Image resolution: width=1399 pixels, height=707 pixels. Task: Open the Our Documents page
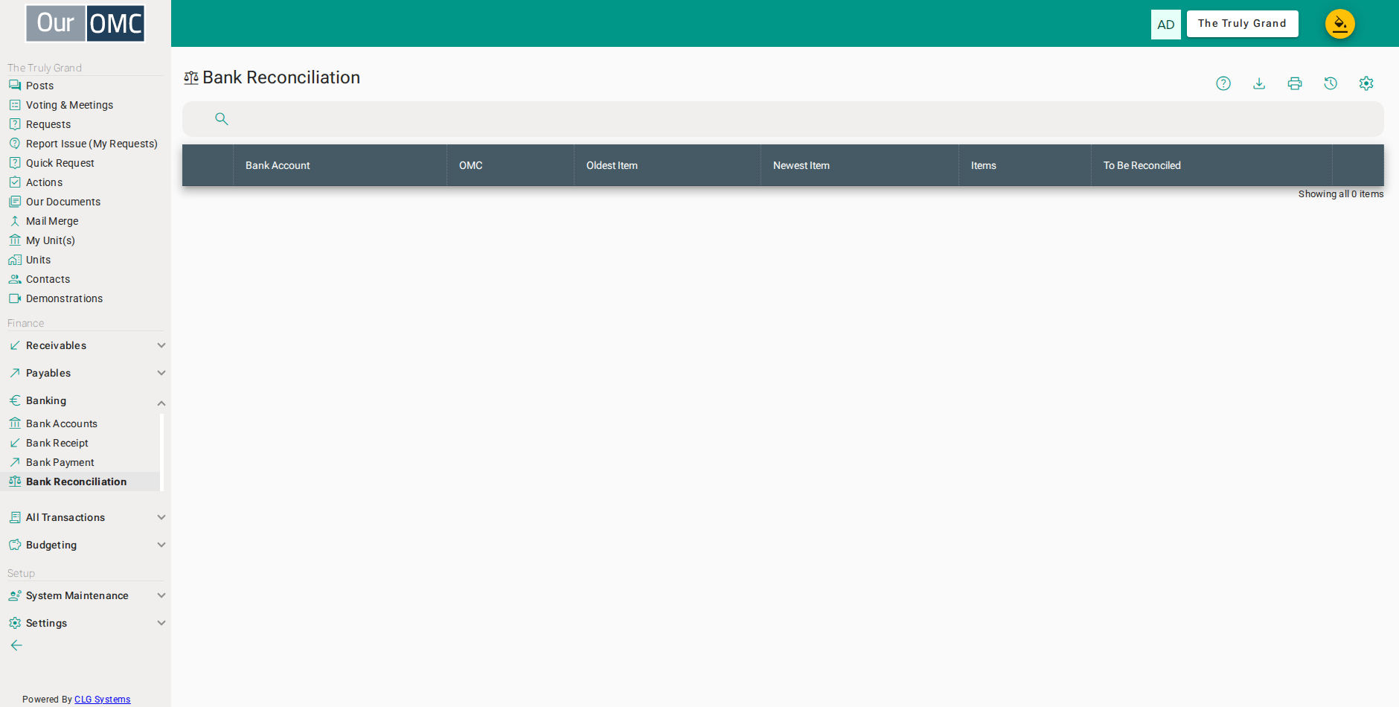[x=63, y=202]
